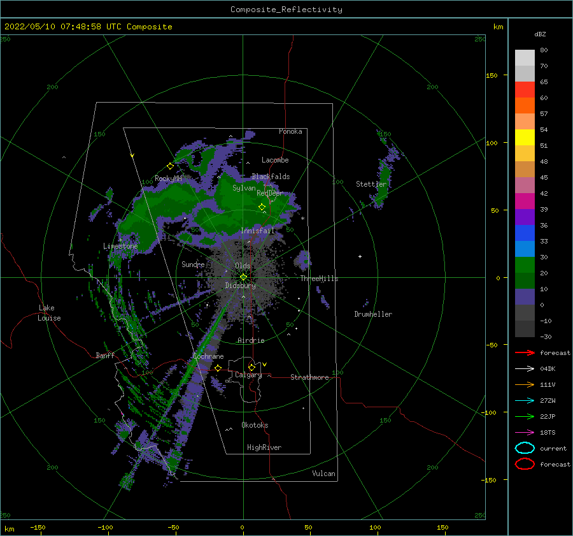The height and width of the screenshot is (536, 573).
Task: Click the Airdrie city label
Action: [x=251, y=340]
